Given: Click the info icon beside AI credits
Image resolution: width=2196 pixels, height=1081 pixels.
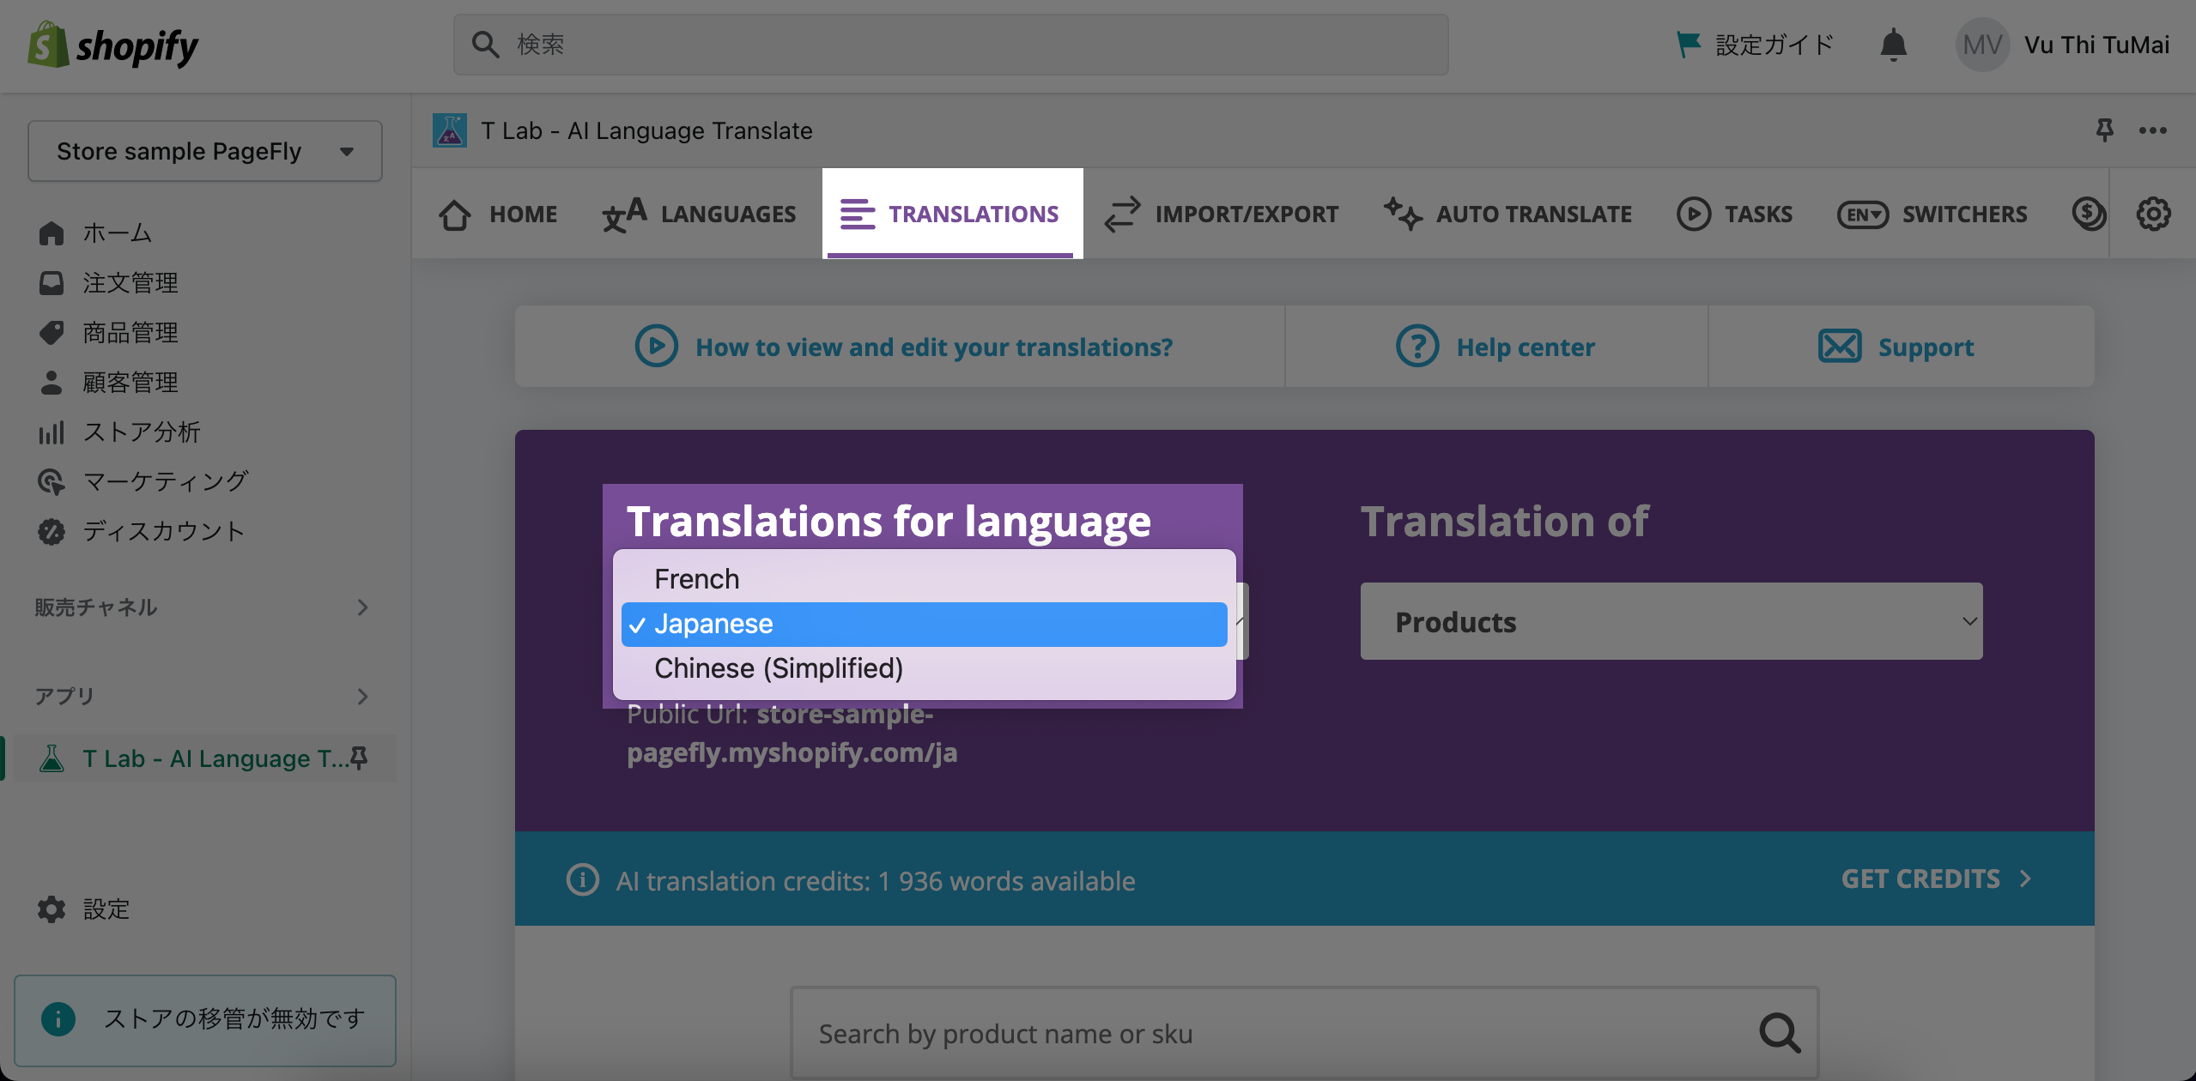Looking at the screenshot, I should click(x=583, y=879).
